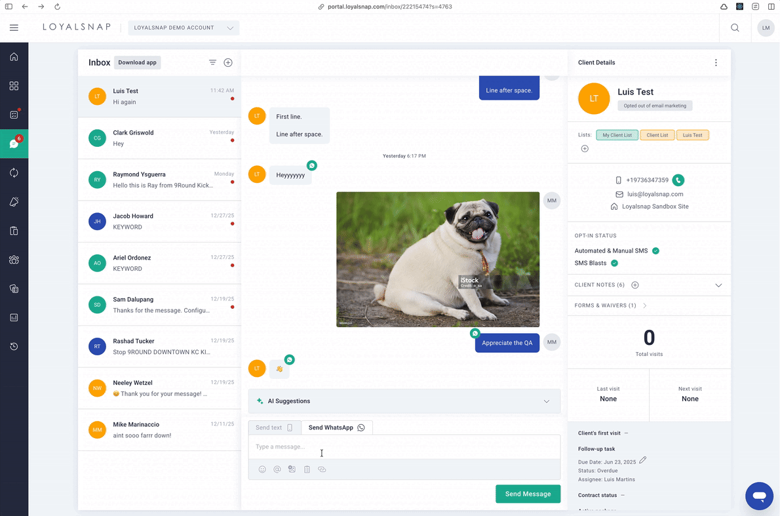Click the Type a message input field
The image size is (780, 516).
404,447
